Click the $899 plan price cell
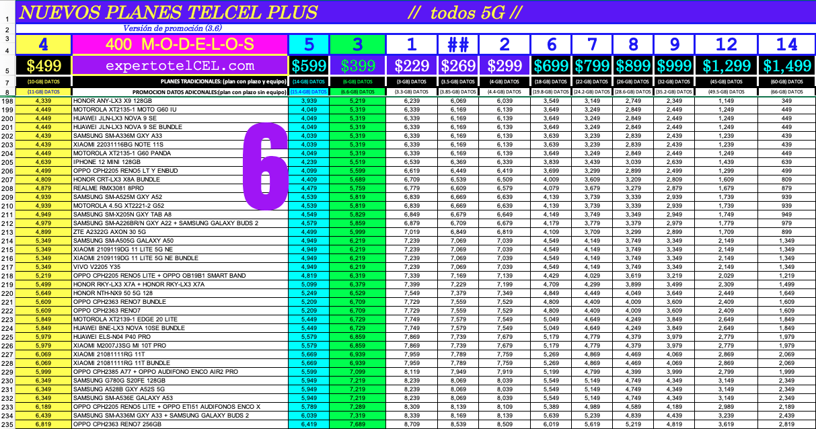This screenshot has height=429, width=816. click(x=633, y=66)
